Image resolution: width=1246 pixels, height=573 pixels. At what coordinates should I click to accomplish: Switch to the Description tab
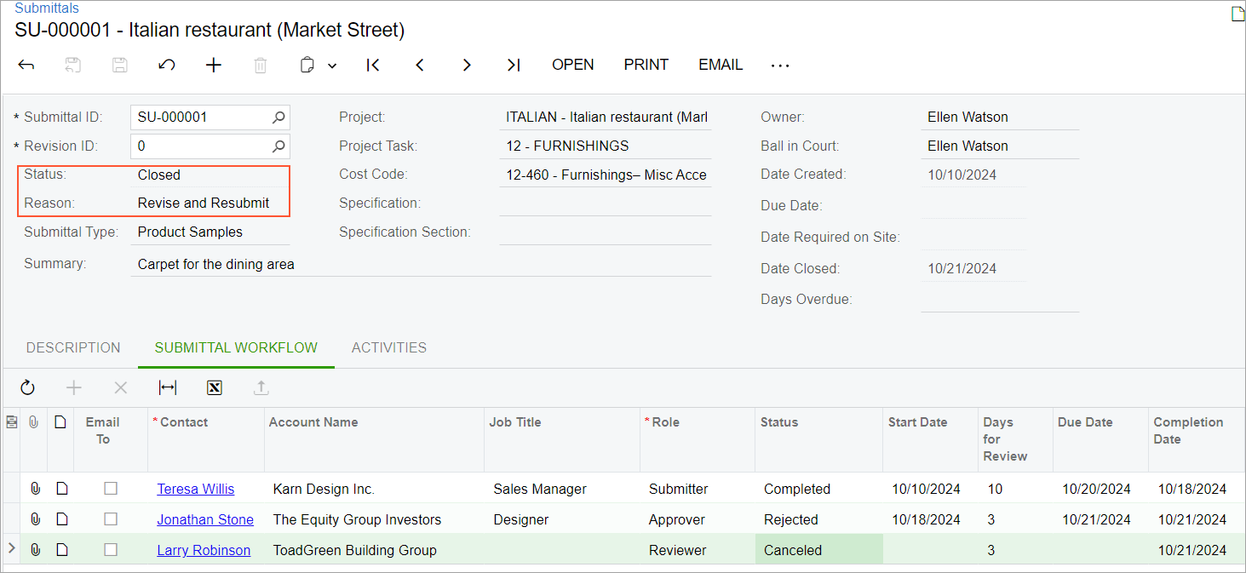pyautogui.click(x=73, y=347)
